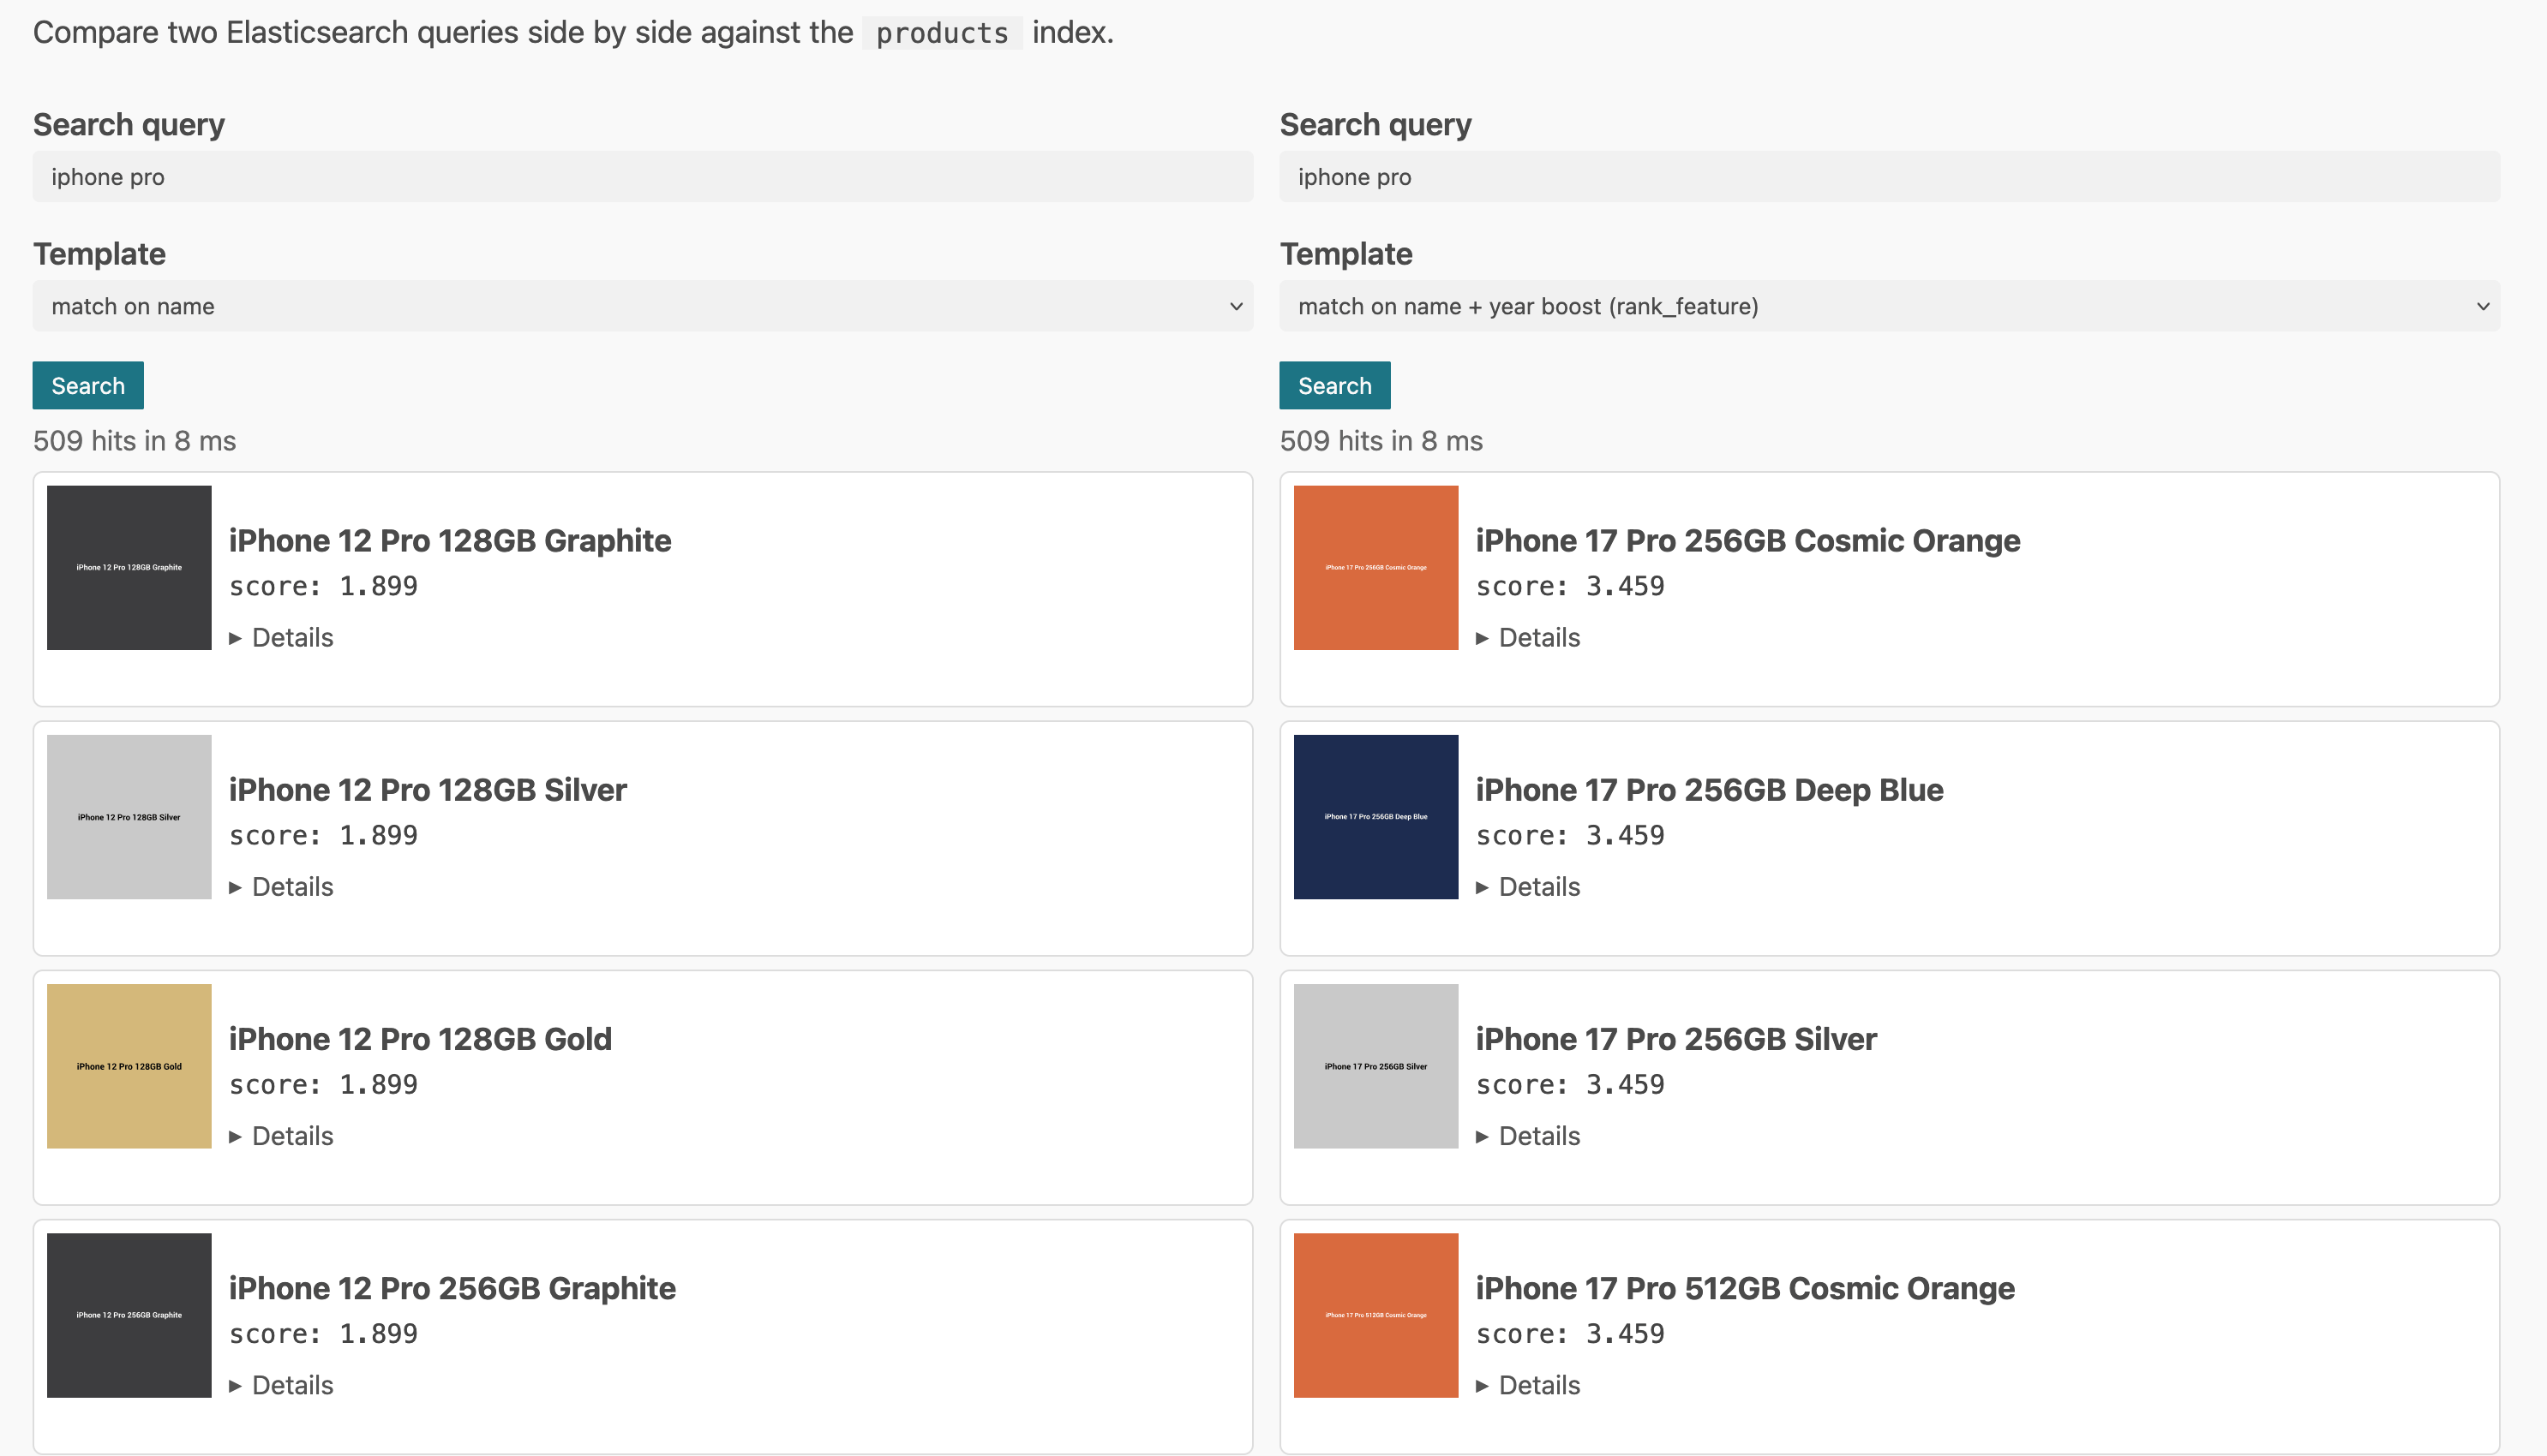Click the title 'iPhone 17 Pro 256GB Deep Blue'
The height and width of the screenshot is (1456, 2547).
coord(1710,789)
